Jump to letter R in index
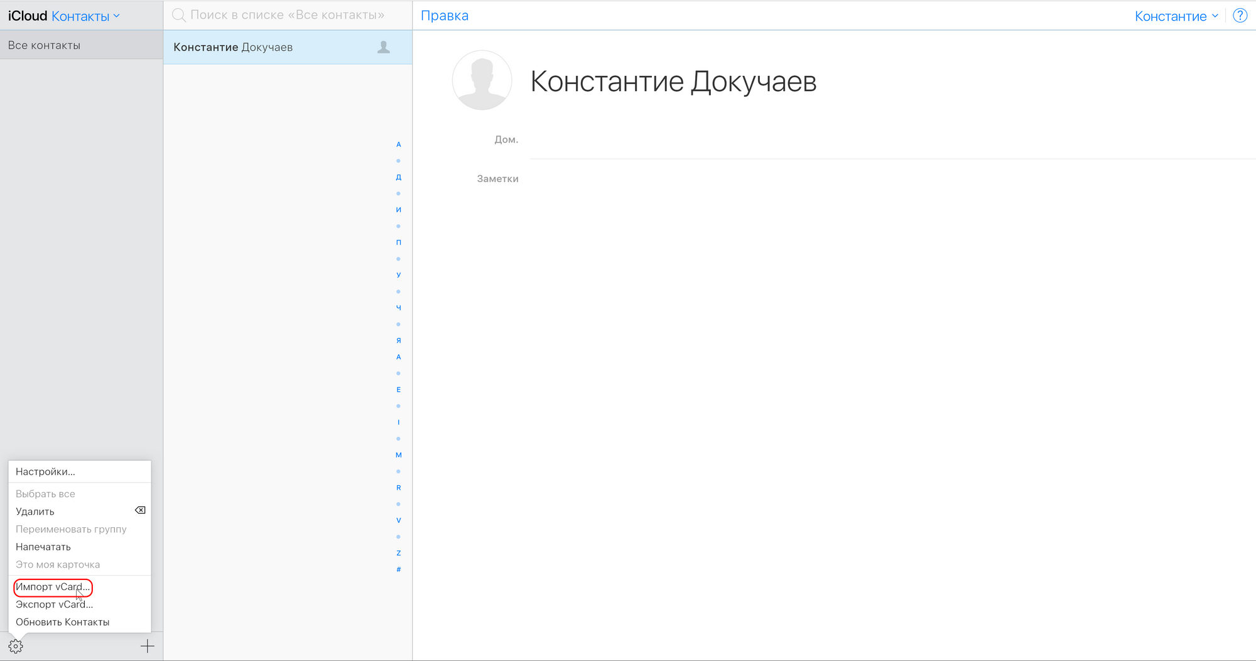The width and height of the screenshot is (1256, 661). pyautogui.click(x=398, y=488)
